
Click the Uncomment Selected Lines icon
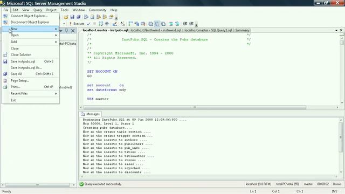click(x=177, y=24)
